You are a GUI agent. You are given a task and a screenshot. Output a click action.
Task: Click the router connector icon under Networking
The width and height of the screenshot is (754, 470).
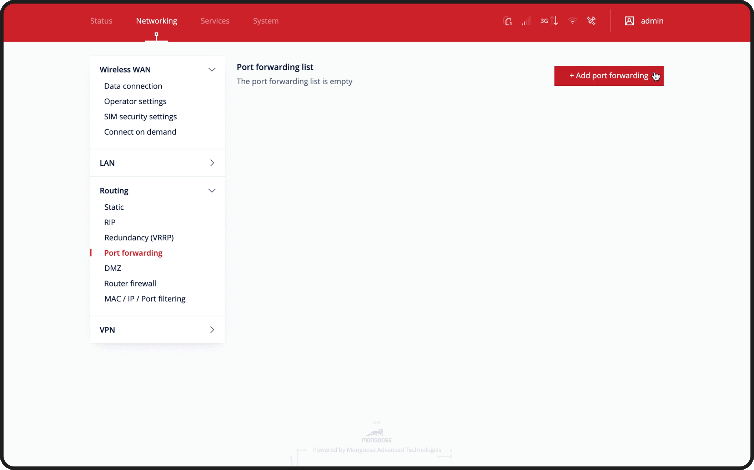pos(156,36)
